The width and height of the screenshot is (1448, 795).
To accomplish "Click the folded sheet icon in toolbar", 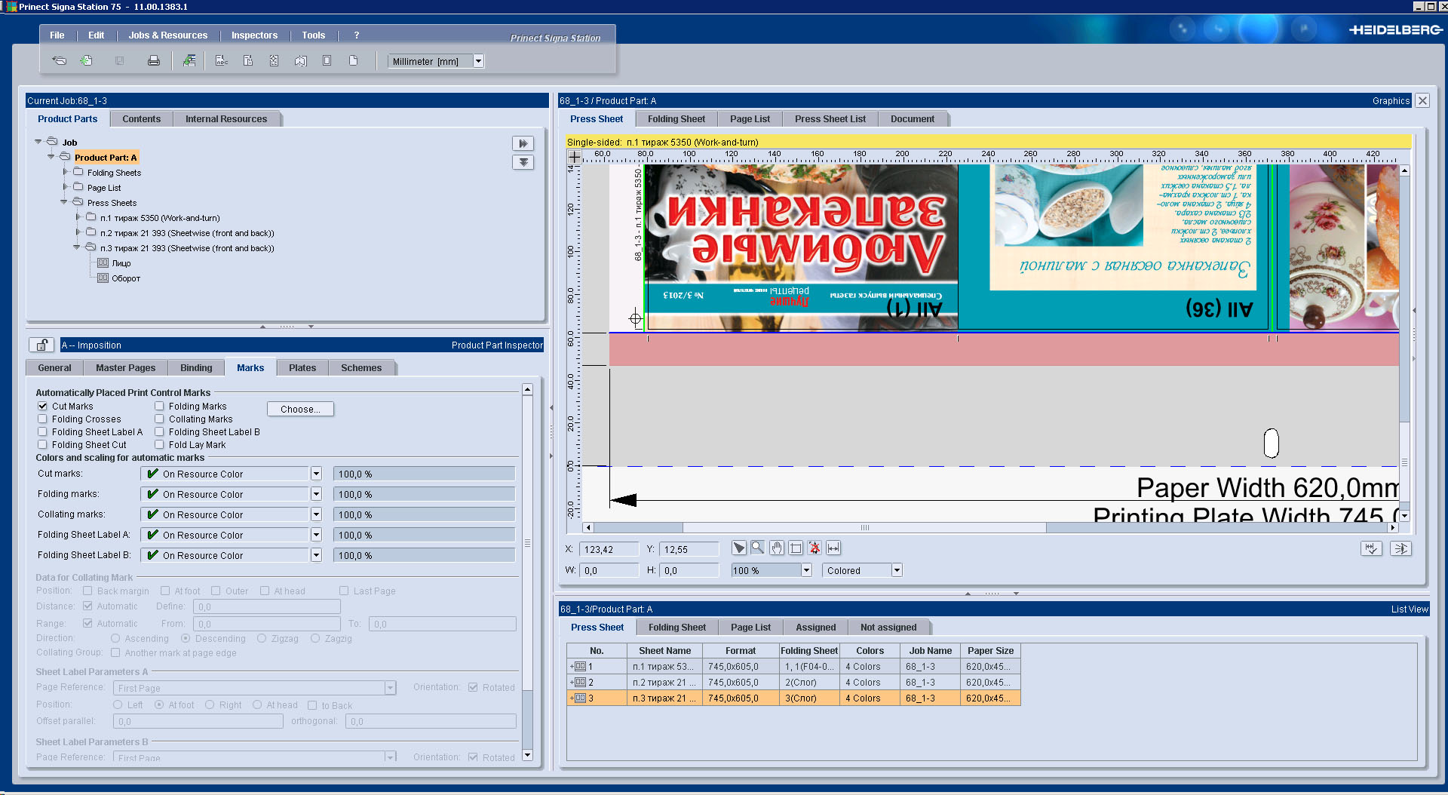I will coord(301,61).
